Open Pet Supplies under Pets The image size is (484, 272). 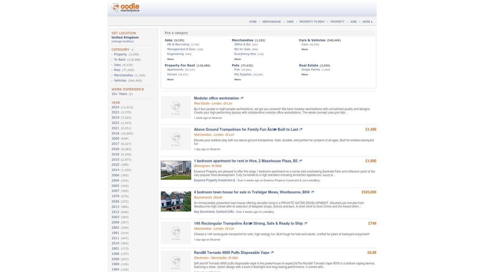[243, 74]
